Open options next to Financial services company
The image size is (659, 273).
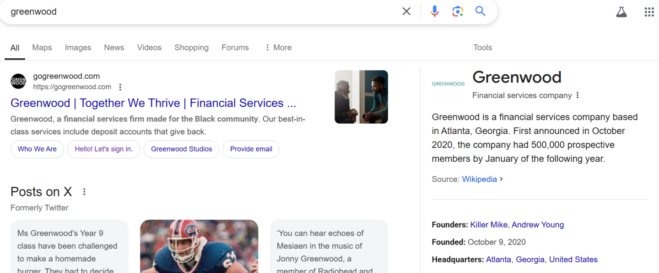(x=578, y=95)
